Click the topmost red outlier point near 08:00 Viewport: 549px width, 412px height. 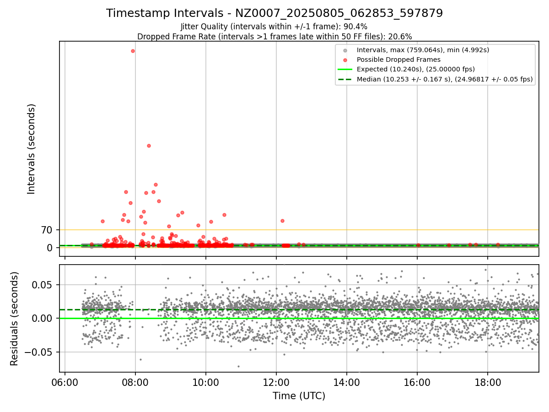pos(133,51)
